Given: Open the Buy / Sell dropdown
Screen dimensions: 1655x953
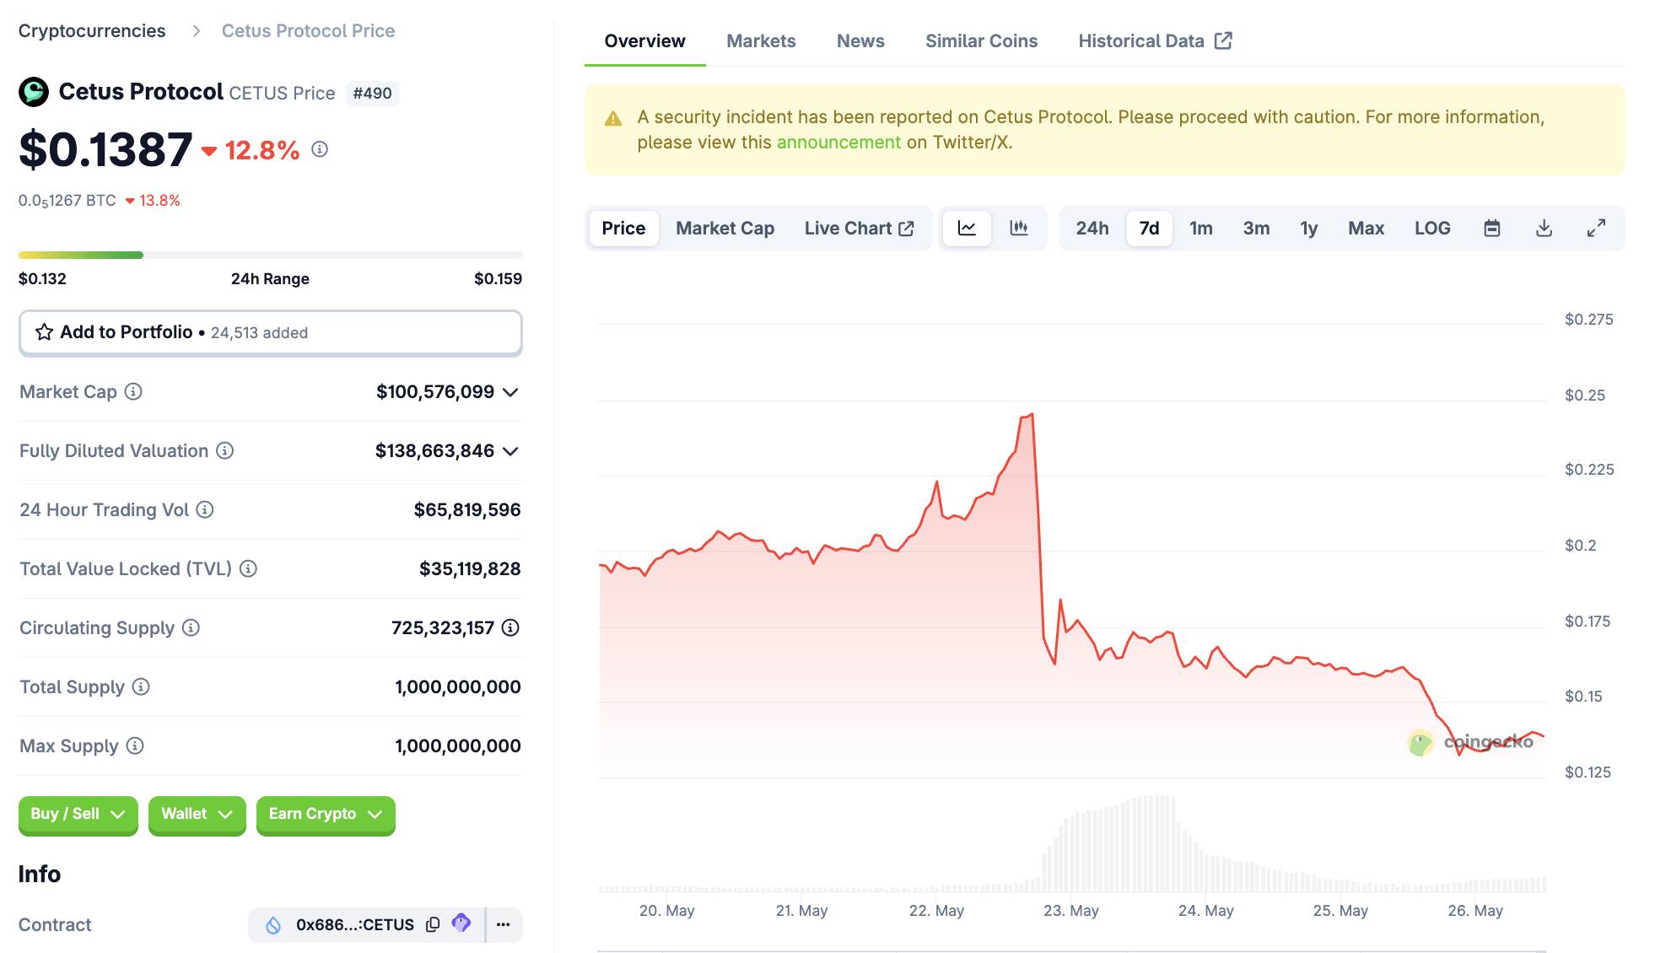Looking at the screenshot, I should [x=78, y=814].
